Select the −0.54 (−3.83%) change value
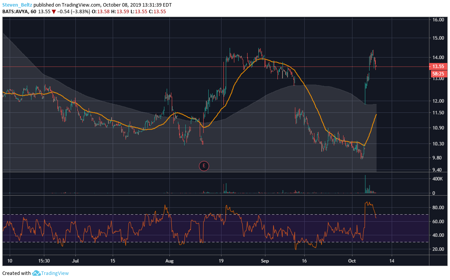The height and width of the screenshot is (280, 450). (73, 12)
